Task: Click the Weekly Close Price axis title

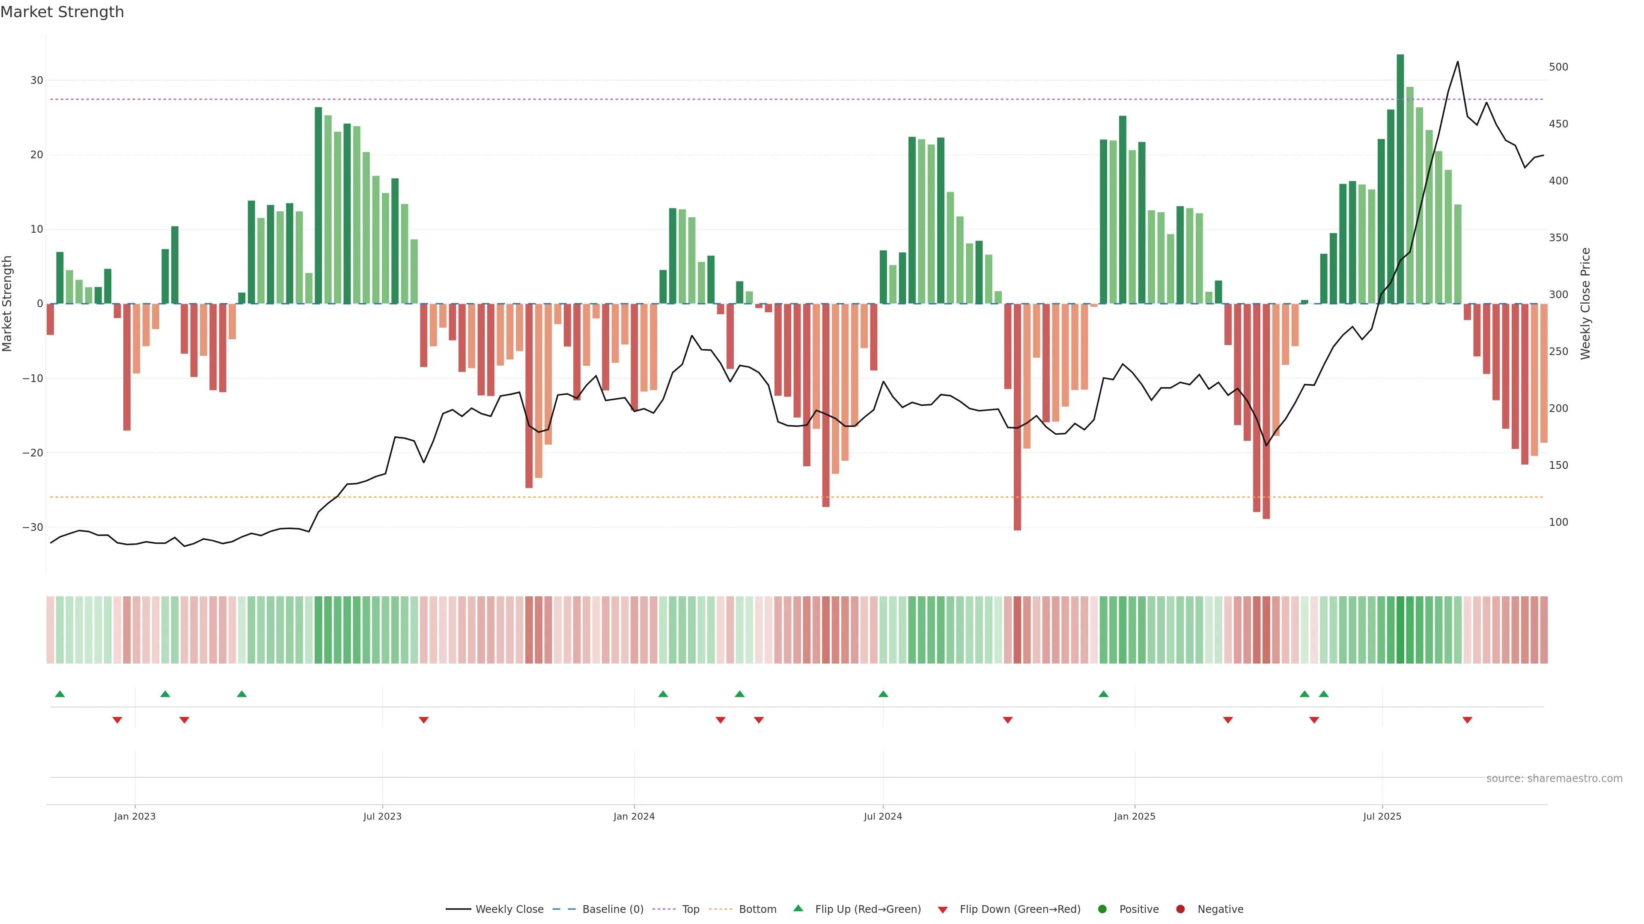Action: click(x=1585, y=304)
